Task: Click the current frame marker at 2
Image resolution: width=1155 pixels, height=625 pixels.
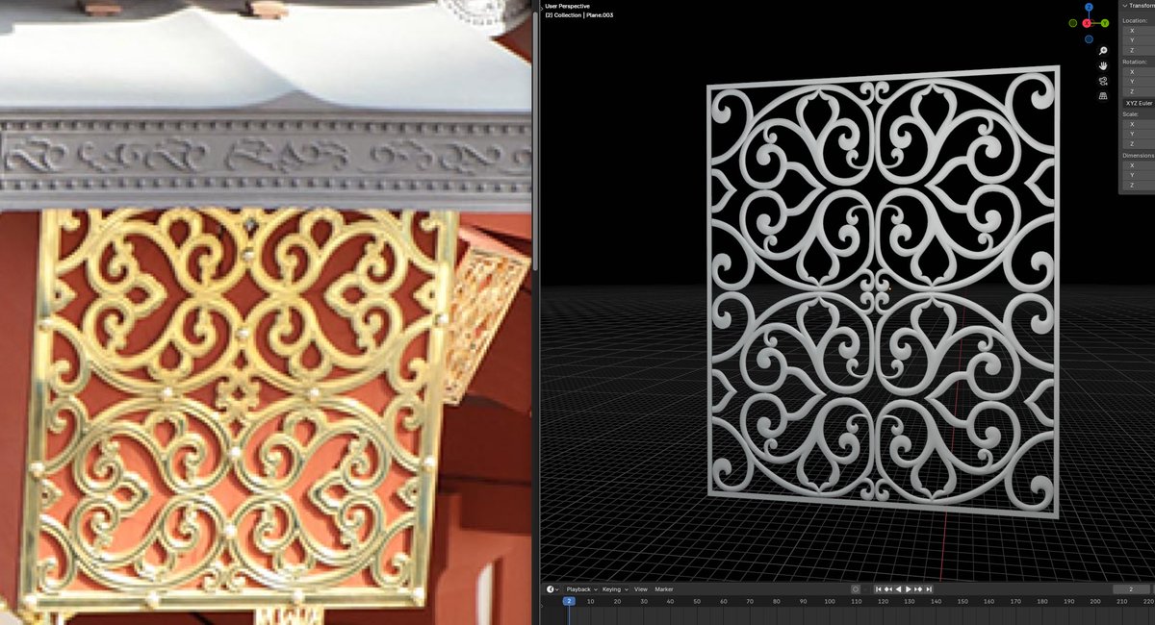Action: [569, 601]
